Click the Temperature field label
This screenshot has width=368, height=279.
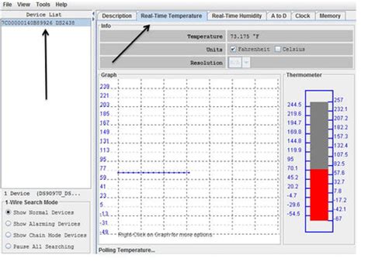[205, 36]
